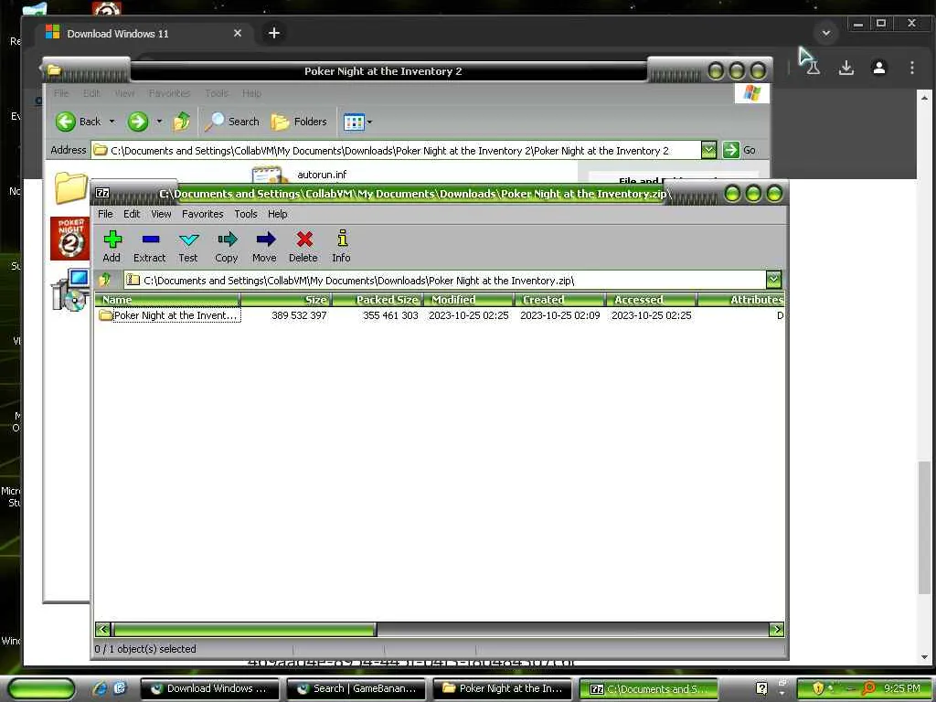
Task: Click the security shield tray icon
Action: [818, 688]
